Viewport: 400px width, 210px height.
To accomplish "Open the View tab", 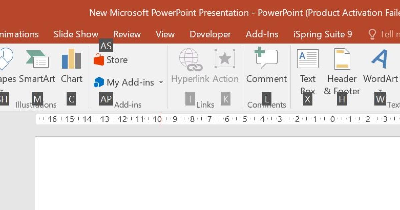I will tap(165, 34).
